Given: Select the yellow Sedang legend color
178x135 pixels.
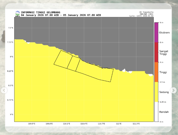Looking at the screenshot, I should click(156, 92).
